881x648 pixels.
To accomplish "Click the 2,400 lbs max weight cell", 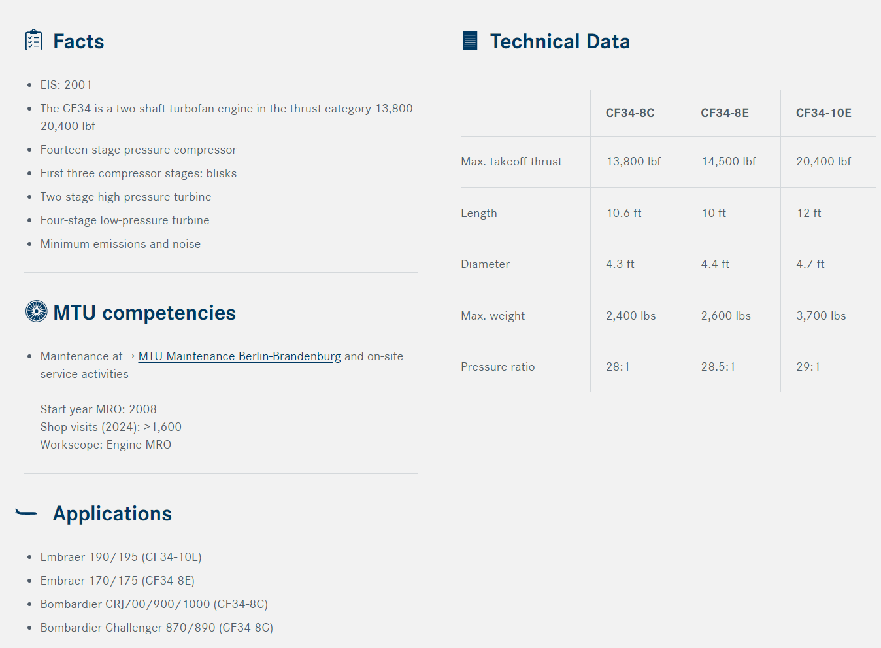I will pos(631,316).
